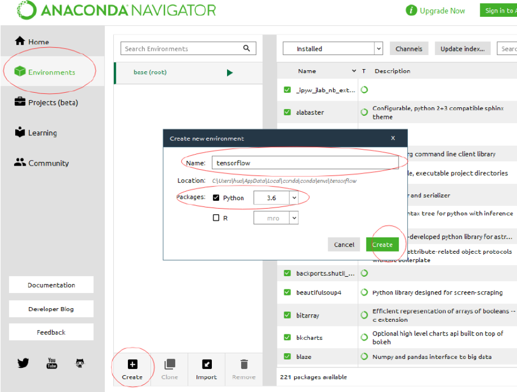Toggle the Python package checkbox
Viewport: 517px width, 392px height.
click(x=216, y=198)
